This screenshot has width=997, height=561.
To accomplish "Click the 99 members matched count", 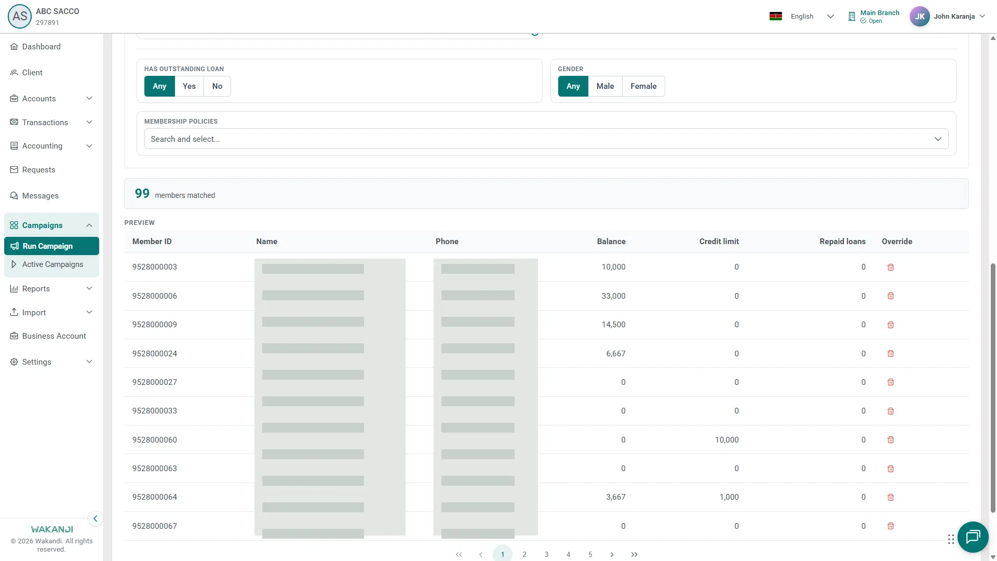I will click(x=175, y=194).
